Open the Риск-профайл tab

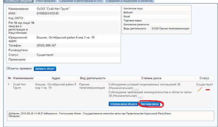(x=46, y=1)
